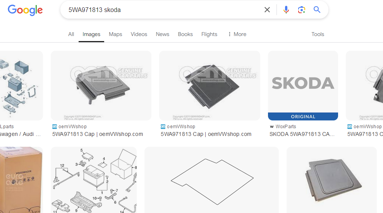This screenshot has height=213, width=383.
Task: Go to the Videos tab
Action: 139,34
